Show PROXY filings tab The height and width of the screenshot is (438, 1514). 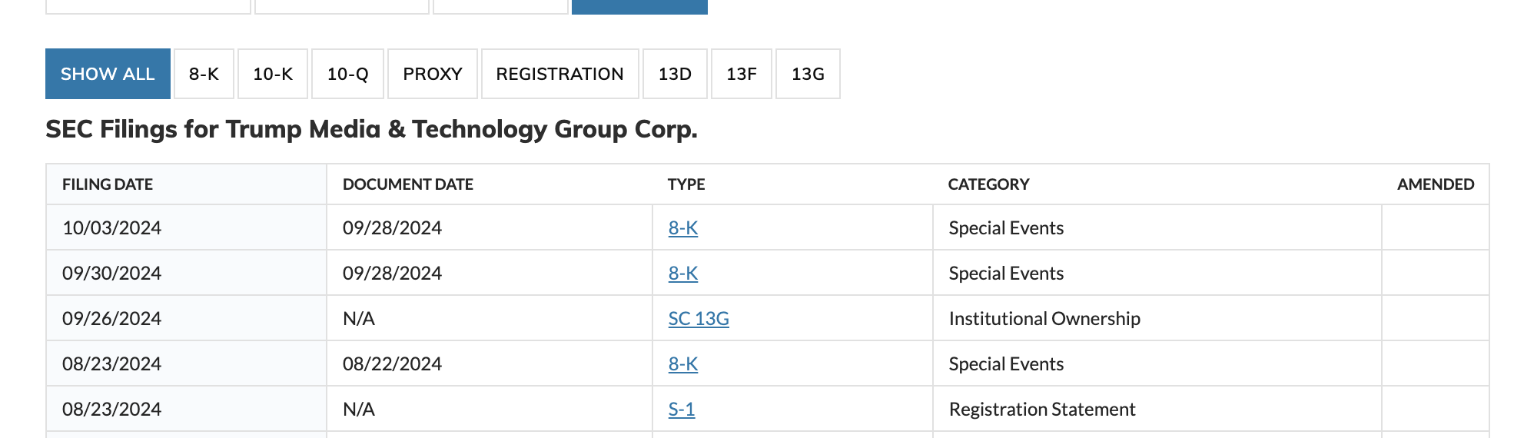click(x=433, y=74)
